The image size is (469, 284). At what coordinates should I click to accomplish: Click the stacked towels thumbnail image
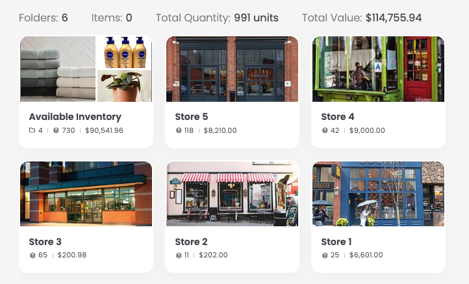pyautogui.click(x=58, y=69)
